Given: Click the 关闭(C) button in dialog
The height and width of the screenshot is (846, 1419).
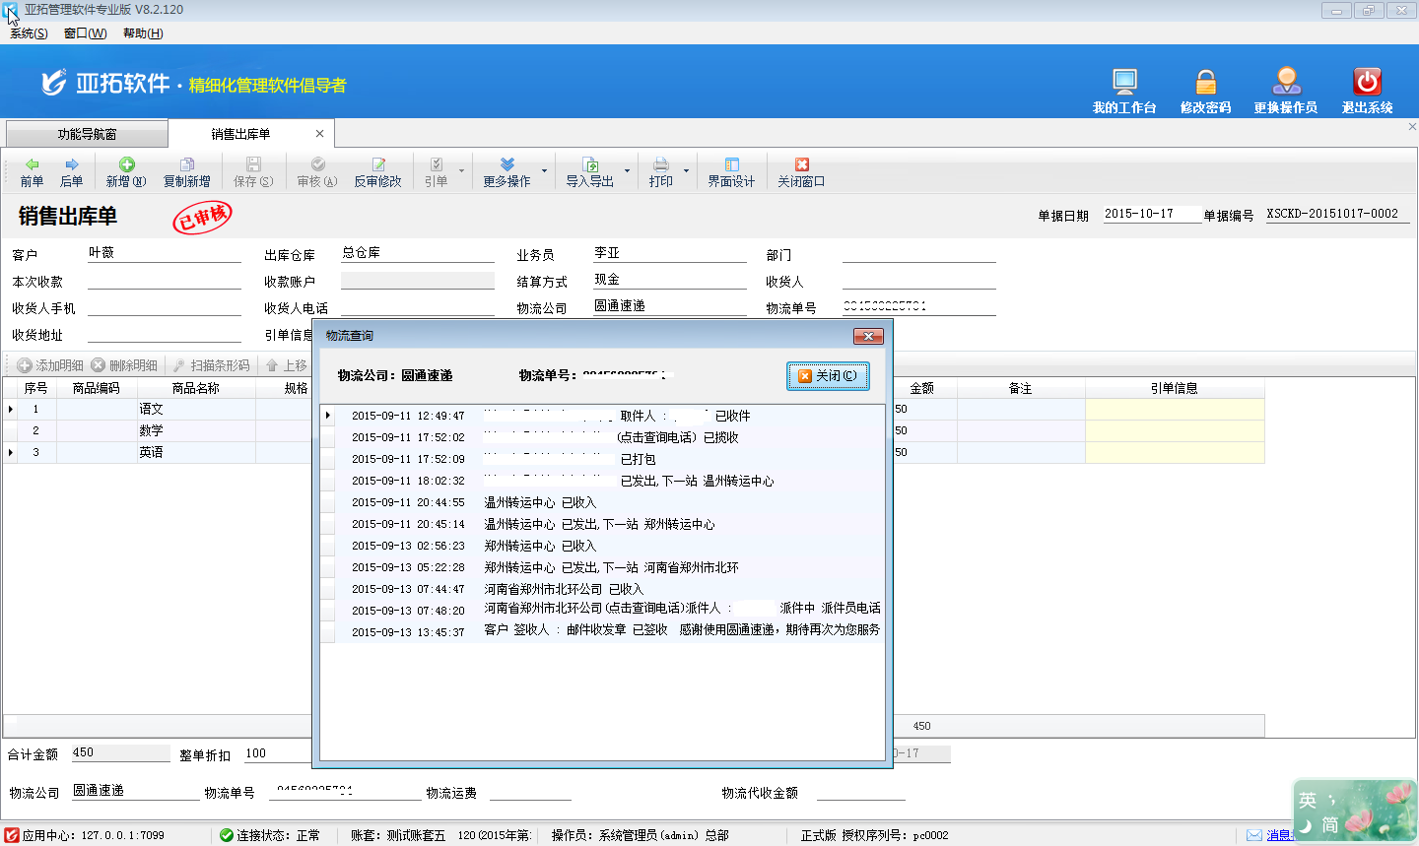Looking at the screenshot, I should [x=828, y=376].
